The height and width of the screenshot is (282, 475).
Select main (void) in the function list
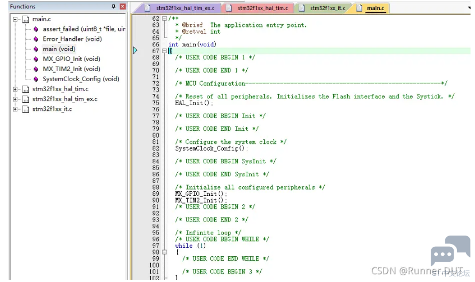click(59, 49)
